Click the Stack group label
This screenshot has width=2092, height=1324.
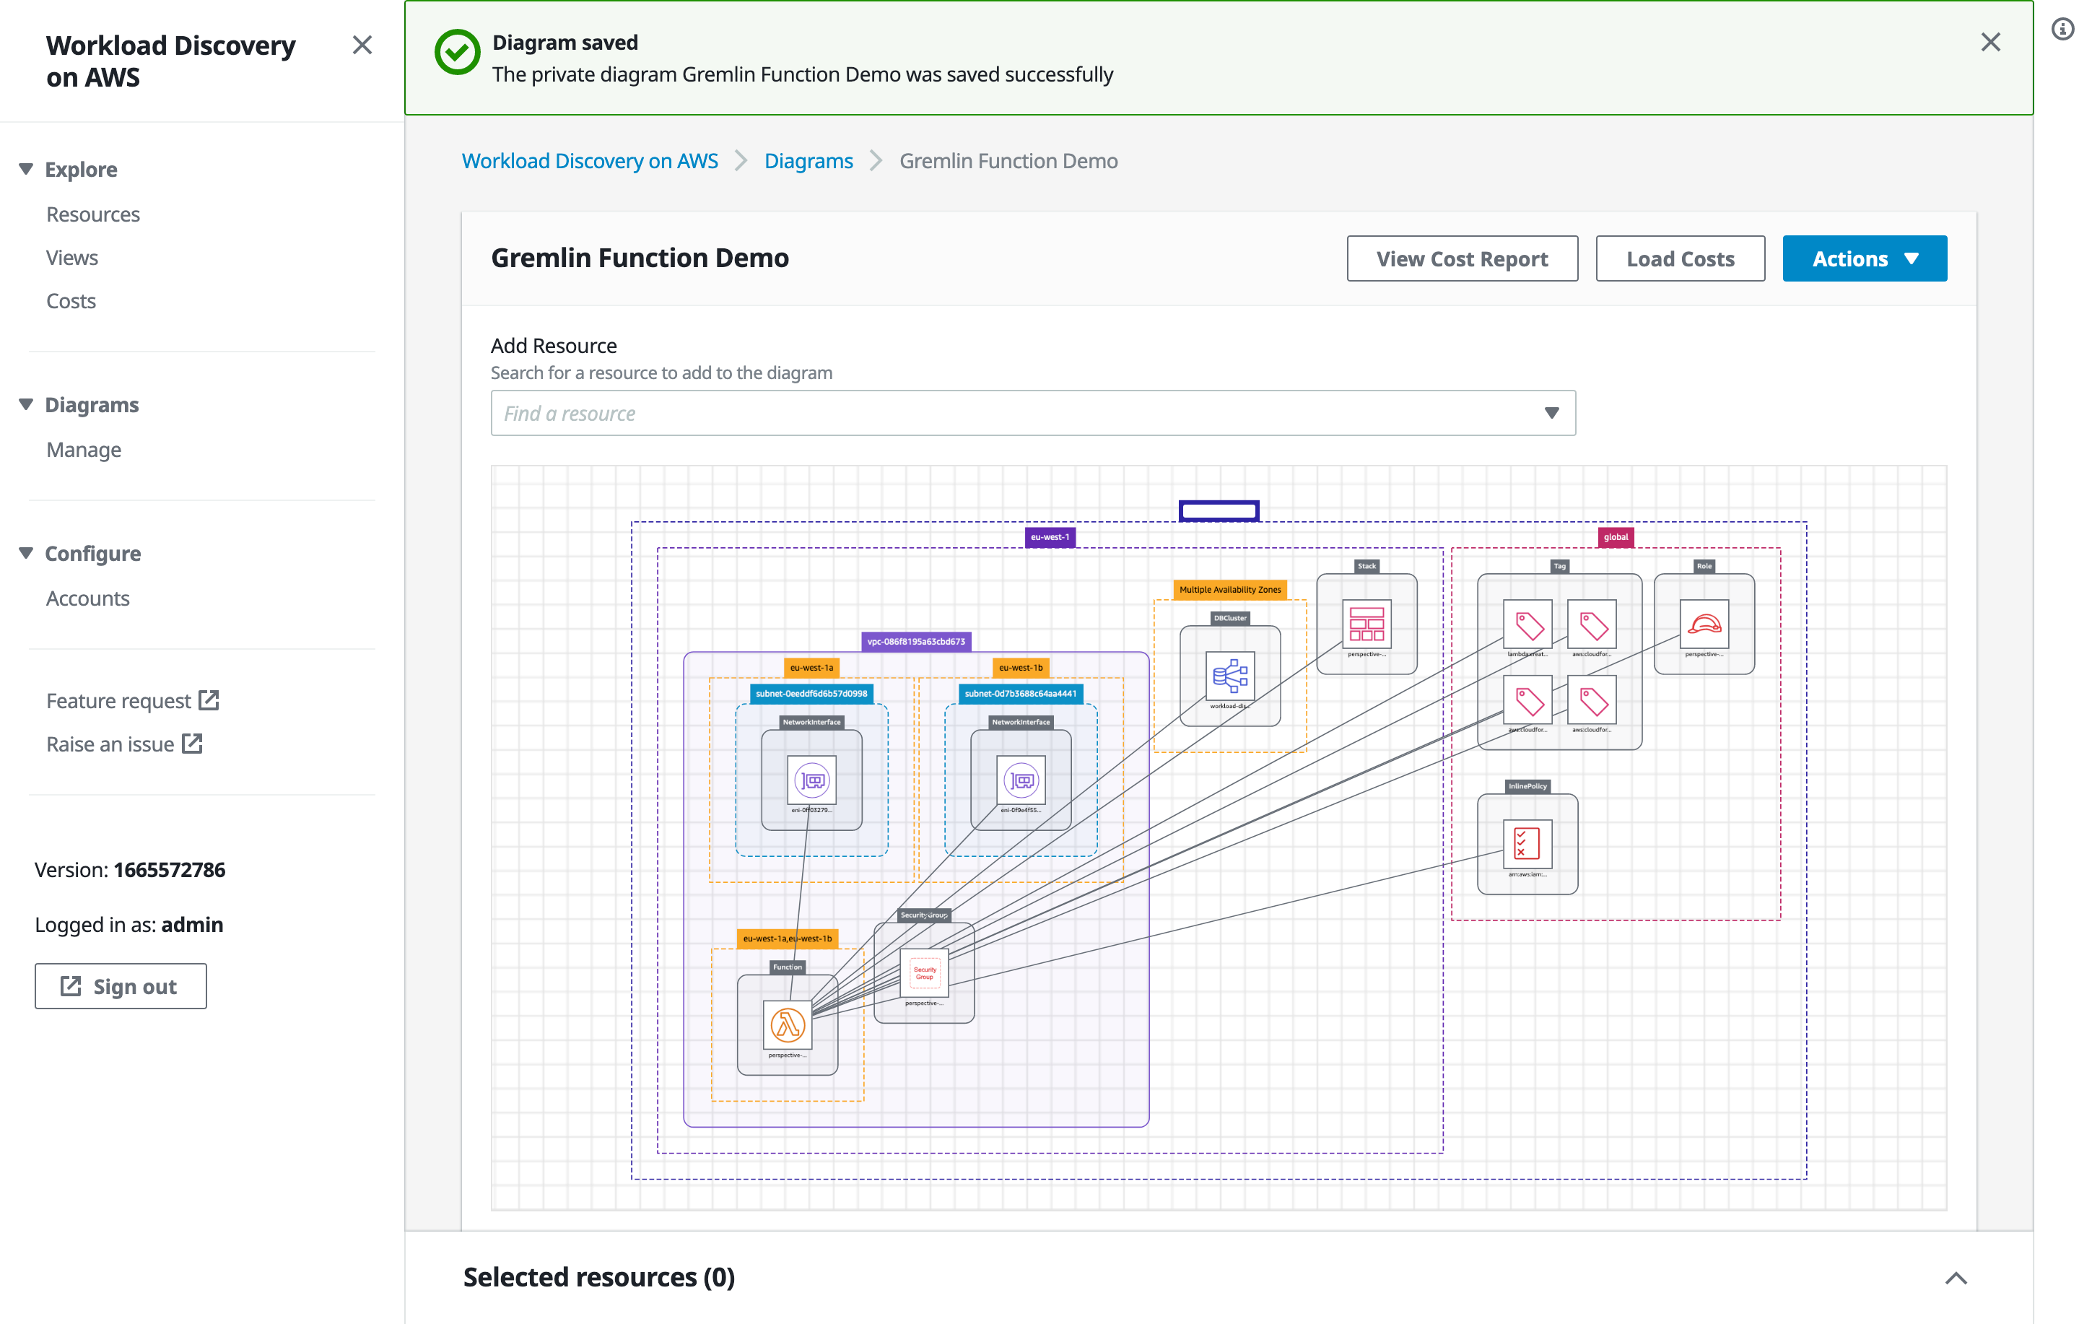click(x=1367, y=565)
